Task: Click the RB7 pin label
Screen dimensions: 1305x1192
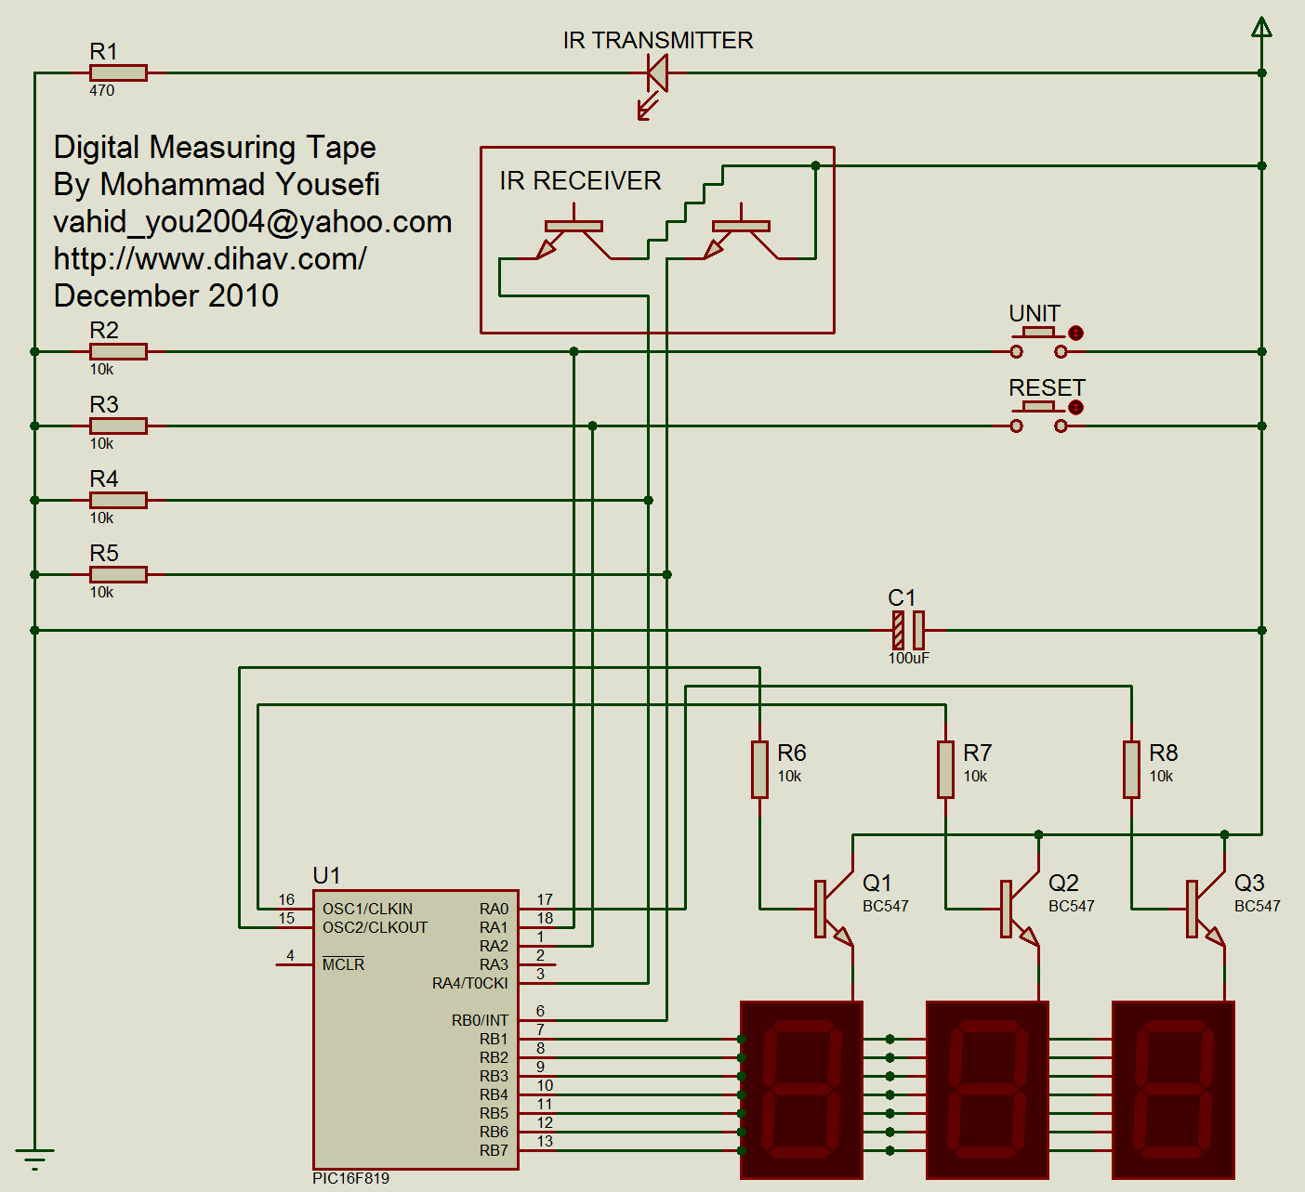Action: tap(494, 1150)
